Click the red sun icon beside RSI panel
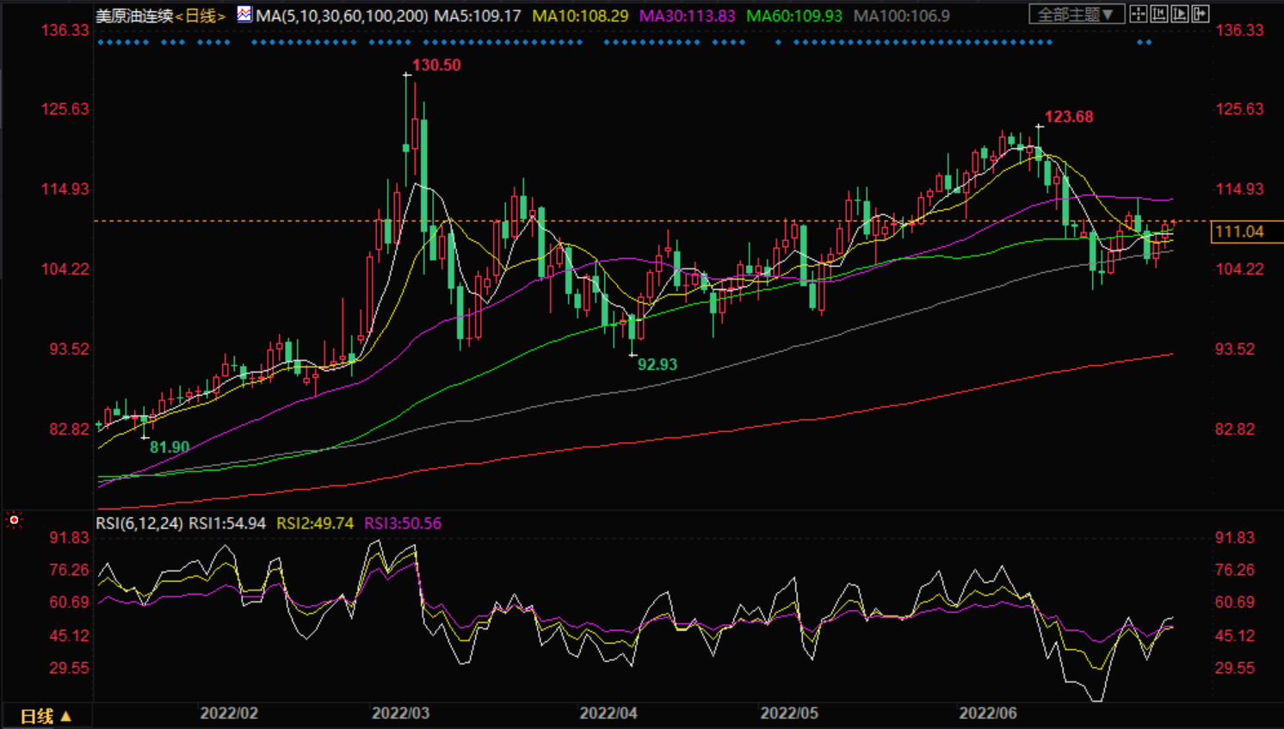 point(14,520)
